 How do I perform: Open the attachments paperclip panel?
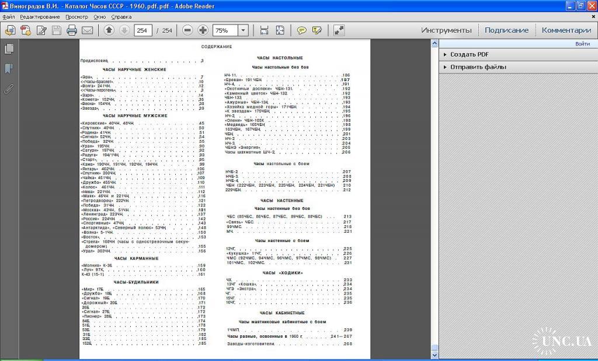tap(9, 89)
